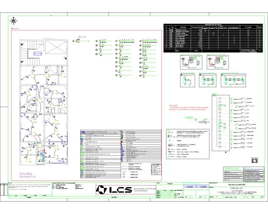The image size is (268, 214).
Task: Select the red observation note text
Action: tap(189, 108)
